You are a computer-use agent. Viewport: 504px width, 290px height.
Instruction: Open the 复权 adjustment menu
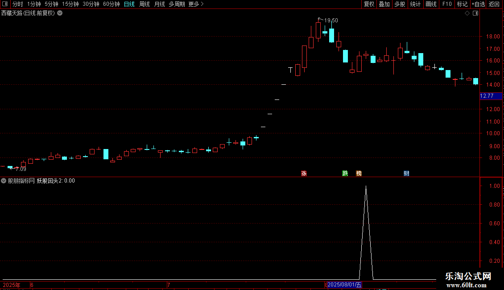(369, 4)
